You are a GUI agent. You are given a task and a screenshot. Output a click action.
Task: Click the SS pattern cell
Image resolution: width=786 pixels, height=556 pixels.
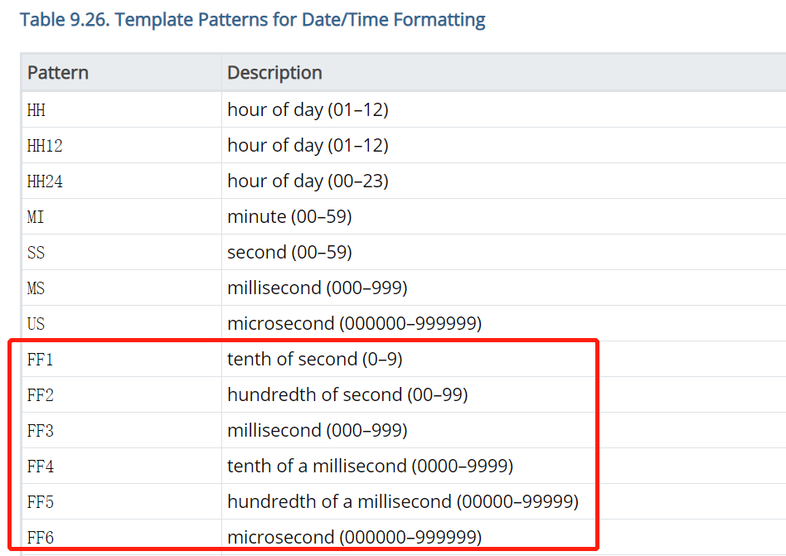[x=36, y=253]
